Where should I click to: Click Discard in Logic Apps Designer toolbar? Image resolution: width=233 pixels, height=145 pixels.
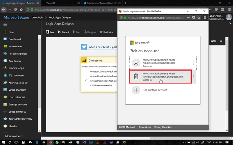click(63, 32)
